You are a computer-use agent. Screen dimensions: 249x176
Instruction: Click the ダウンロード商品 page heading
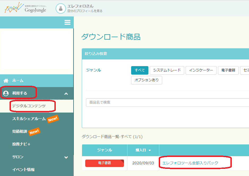click(111, 37)
